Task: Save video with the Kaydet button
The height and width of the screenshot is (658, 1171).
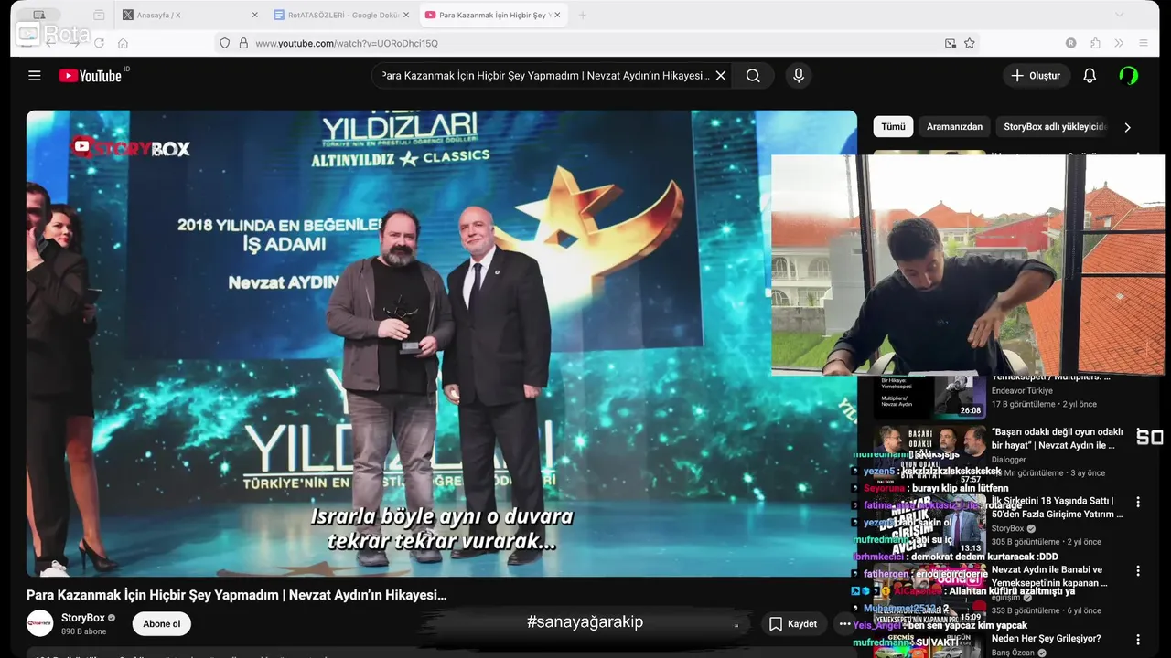Action: click(x=793, y=624)
